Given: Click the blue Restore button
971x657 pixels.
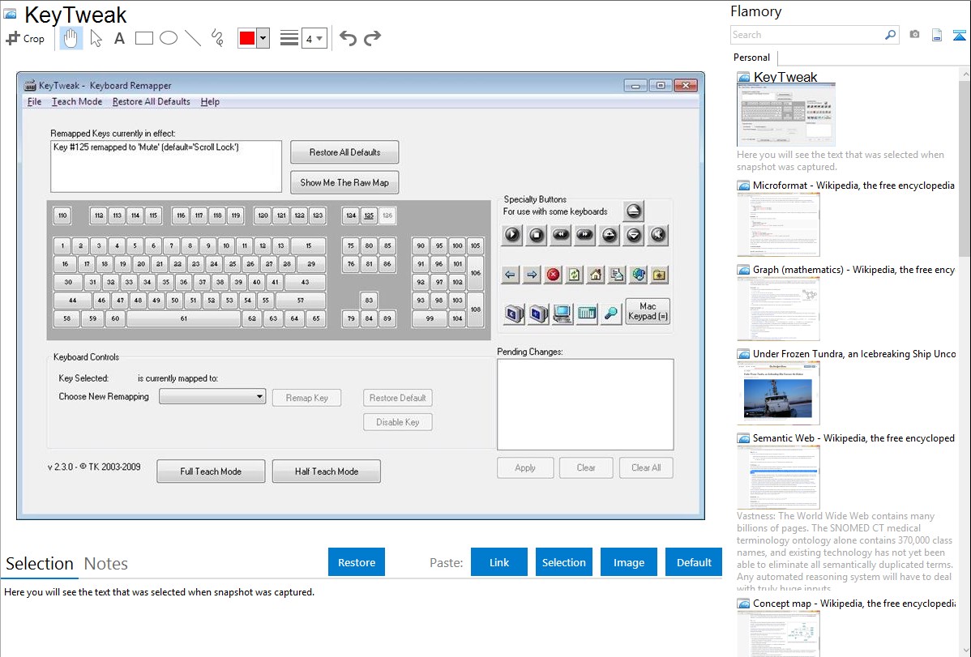Looking at the screenshot, I should coord(357,562).
